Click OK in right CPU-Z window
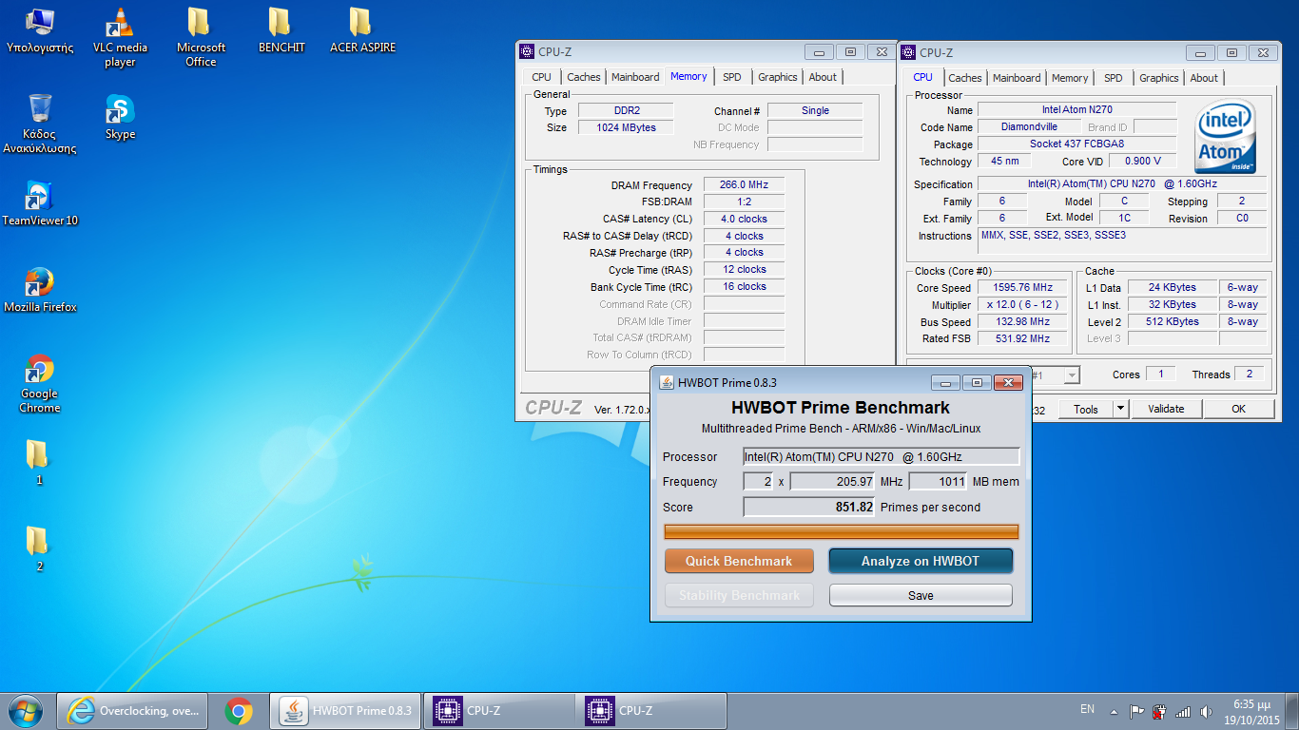Viewport: 1299px width, 730px height. pyautogui.click(x=1238, y=409)
